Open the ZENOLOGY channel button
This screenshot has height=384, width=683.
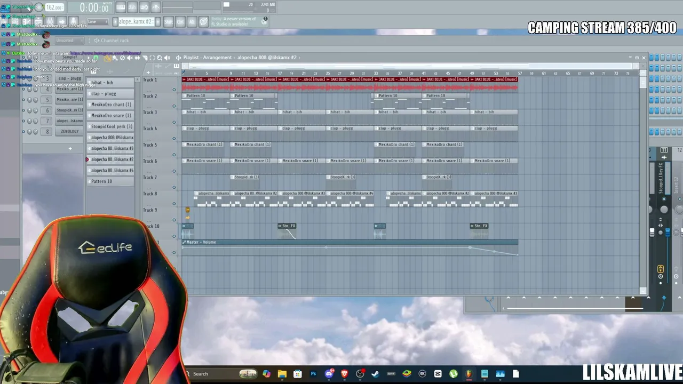tap(69, 131)
